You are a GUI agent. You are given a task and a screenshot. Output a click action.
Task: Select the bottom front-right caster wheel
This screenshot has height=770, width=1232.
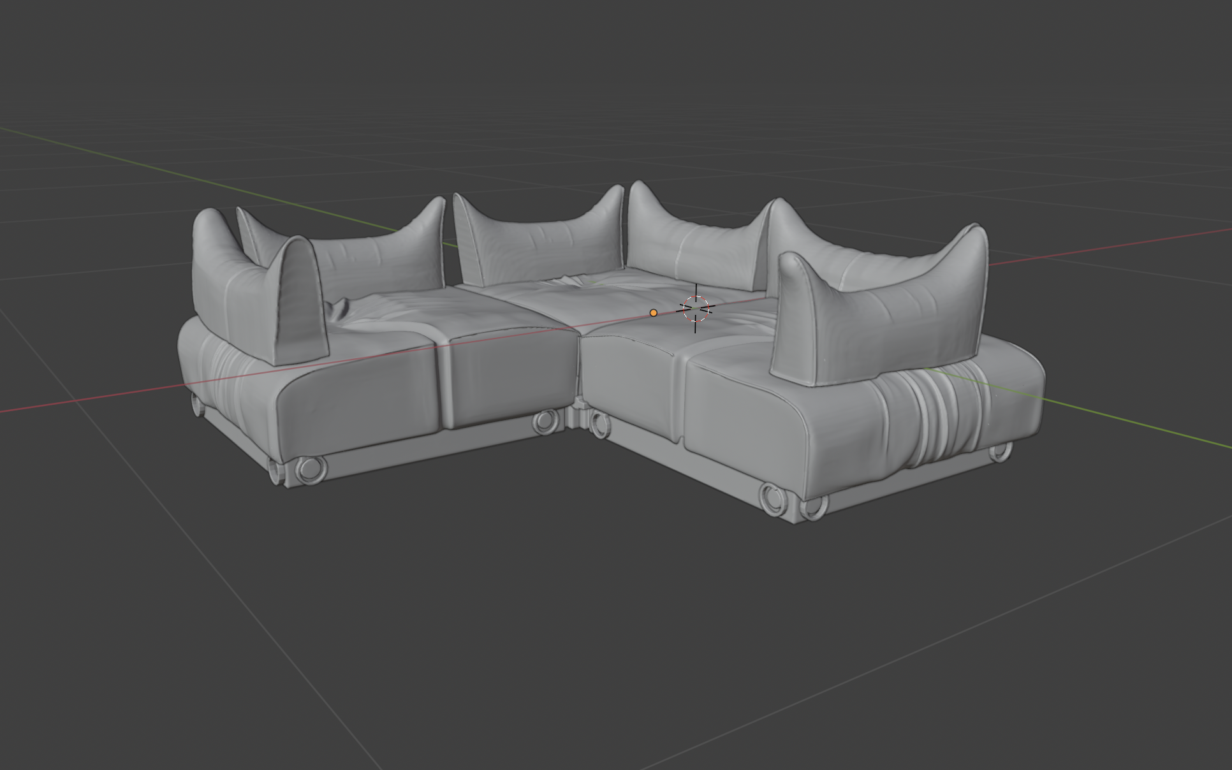click(x=774, y=498)
